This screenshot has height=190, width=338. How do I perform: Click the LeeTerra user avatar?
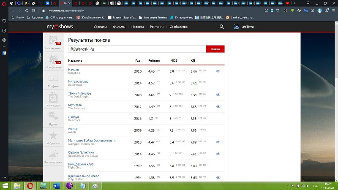[x=236, y=27]
